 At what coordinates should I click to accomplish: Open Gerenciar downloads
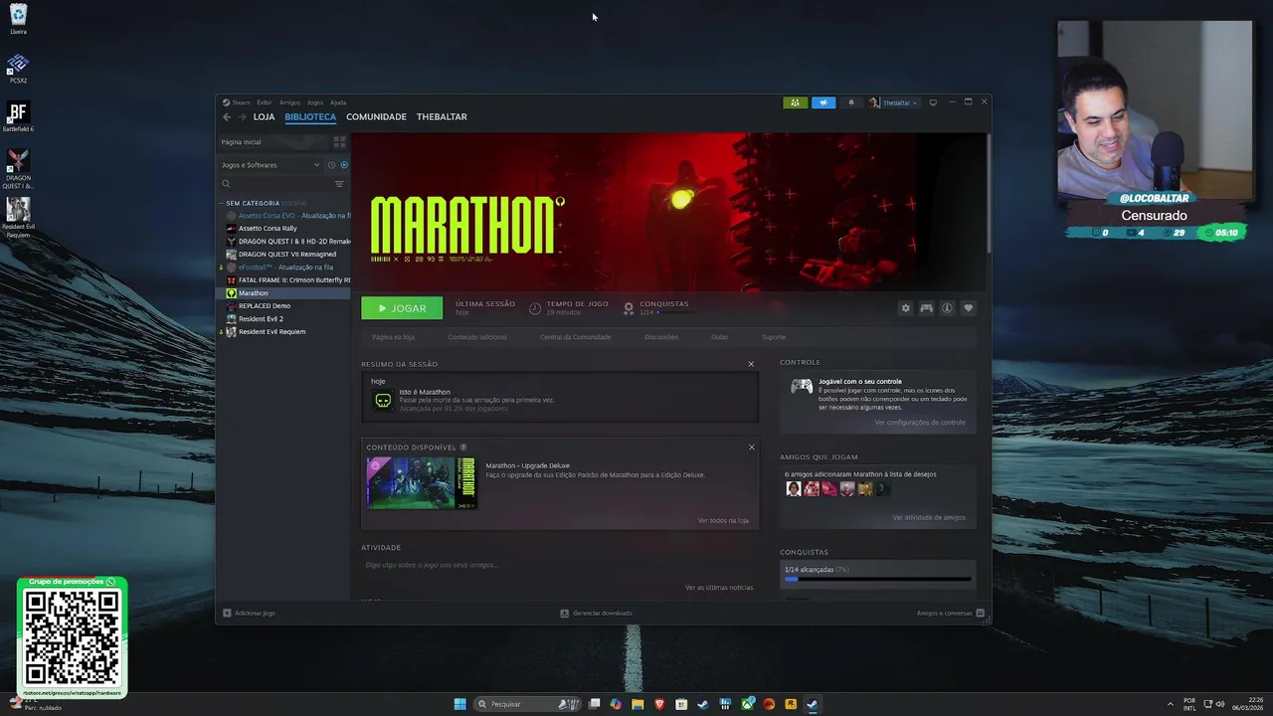click(x=597, y=614)
